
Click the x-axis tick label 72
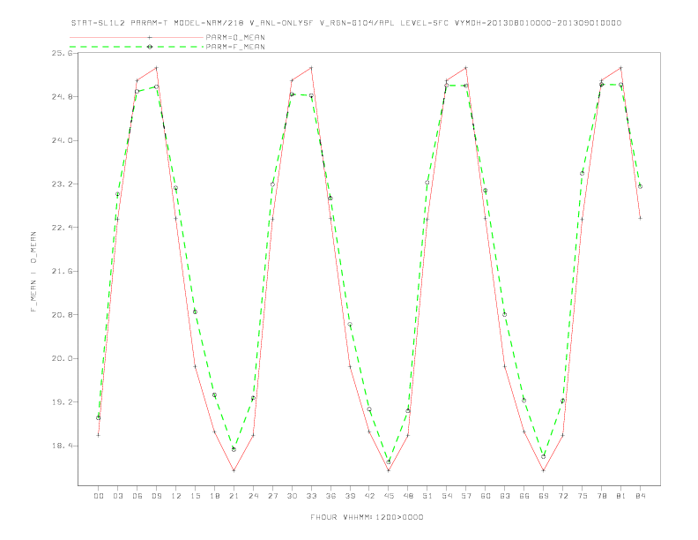pos(562,496)
